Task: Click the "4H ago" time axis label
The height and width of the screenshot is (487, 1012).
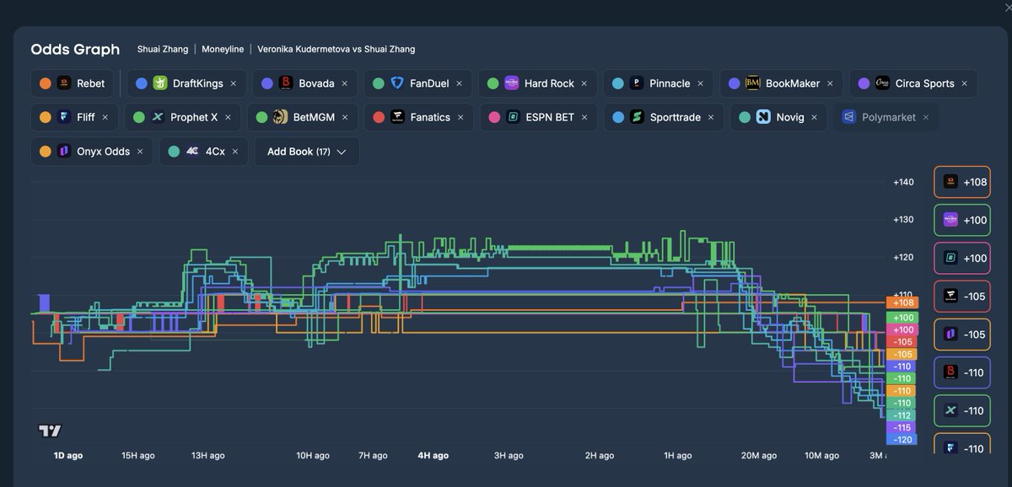Action: tap(433, 456)
